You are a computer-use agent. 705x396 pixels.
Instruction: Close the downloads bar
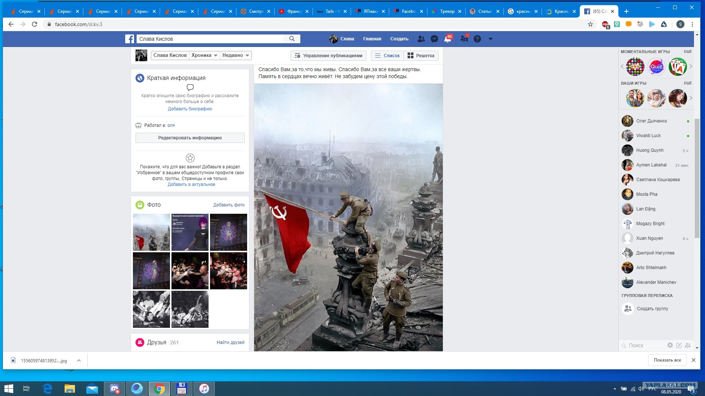point(694,360)
